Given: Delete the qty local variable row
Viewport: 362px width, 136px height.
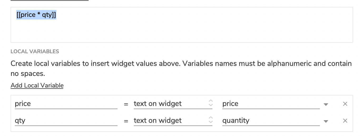Looking at the screenshot, I should (x=345, y=121).
